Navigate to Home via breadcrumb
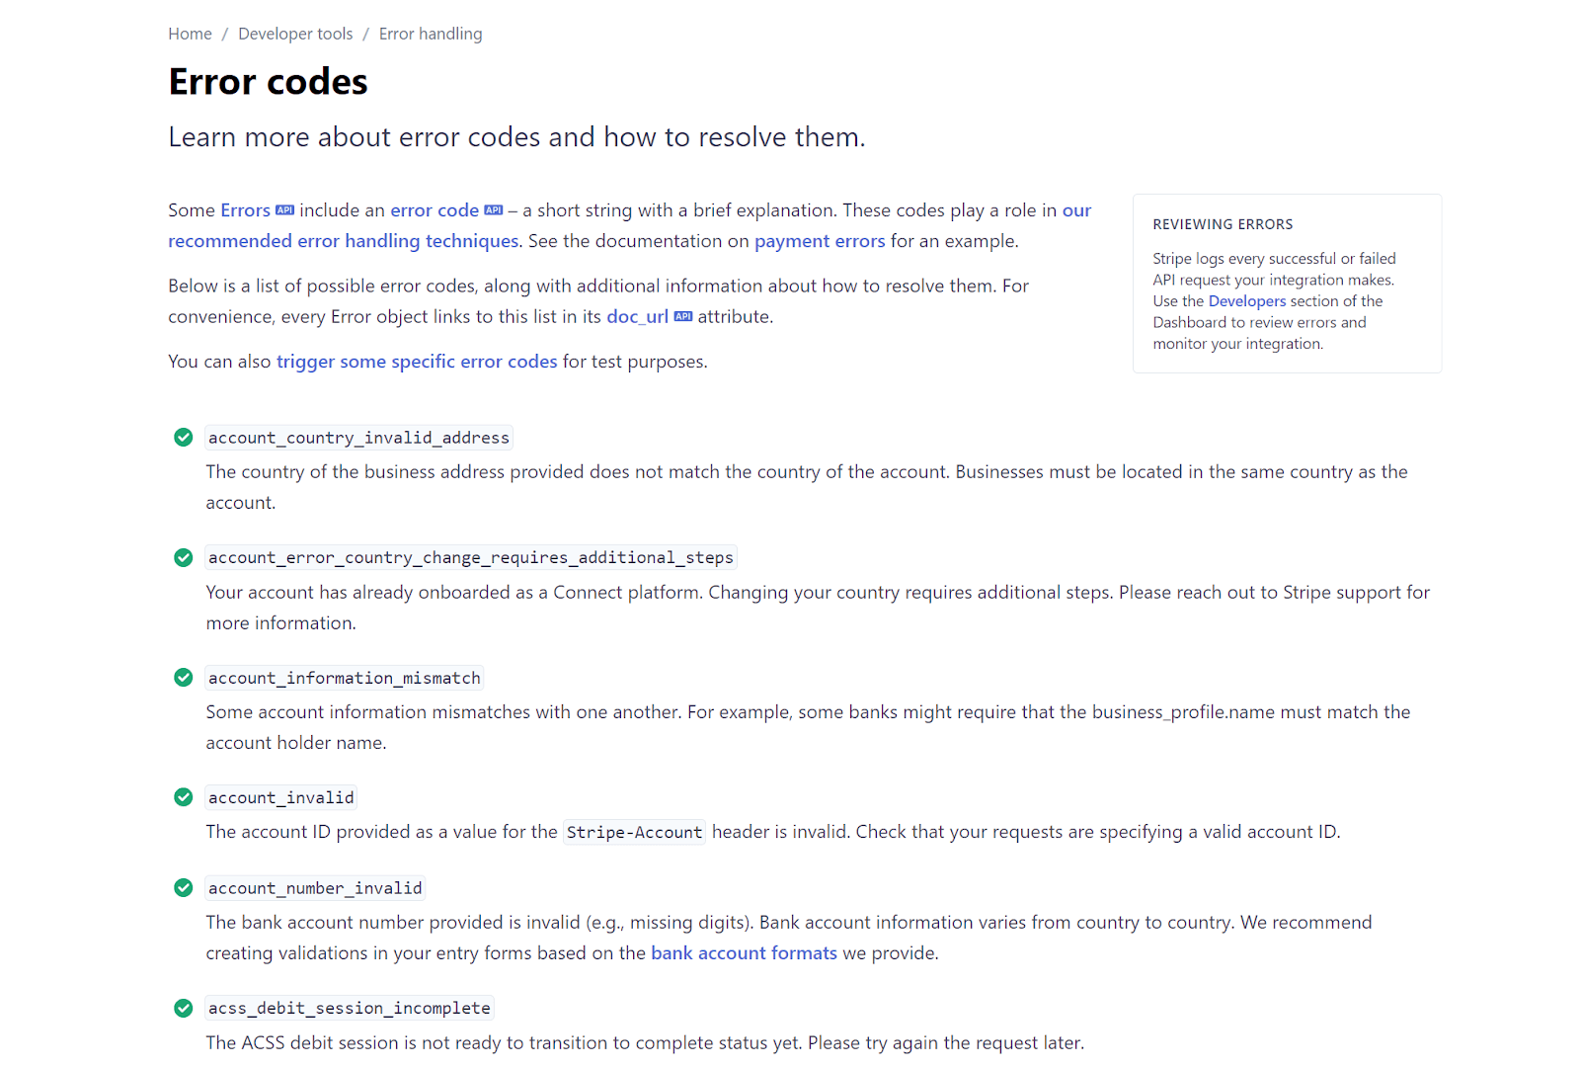This screenshot has height=1068, width=1580. [x=190, y=33]
